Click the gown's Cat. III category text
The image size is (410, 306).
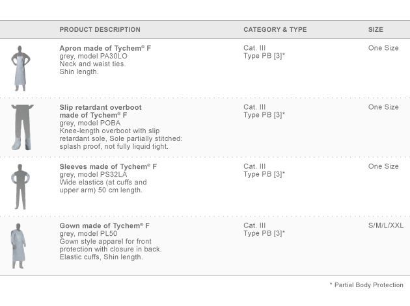[x=254, y=225]
